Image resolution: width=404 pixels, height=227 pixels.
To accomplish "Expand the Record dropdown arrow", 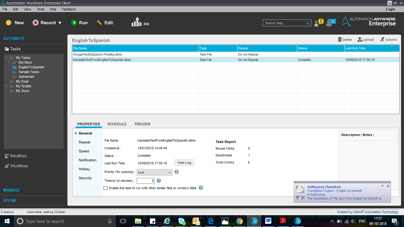I will click(60, 23).
